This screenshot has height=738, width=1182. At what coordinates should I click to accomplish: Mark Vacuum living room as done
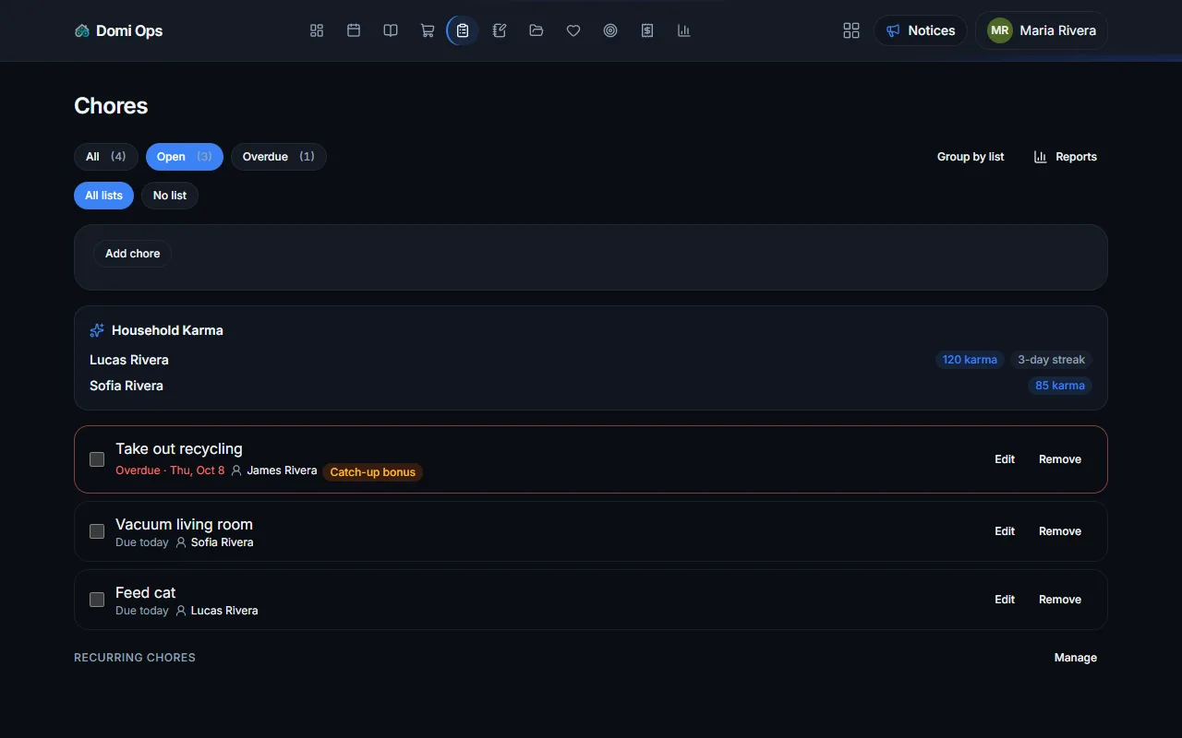[x=97, y=531]
